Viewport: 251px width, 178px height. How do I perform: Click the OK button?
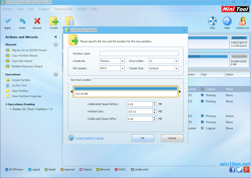point(143,138)
